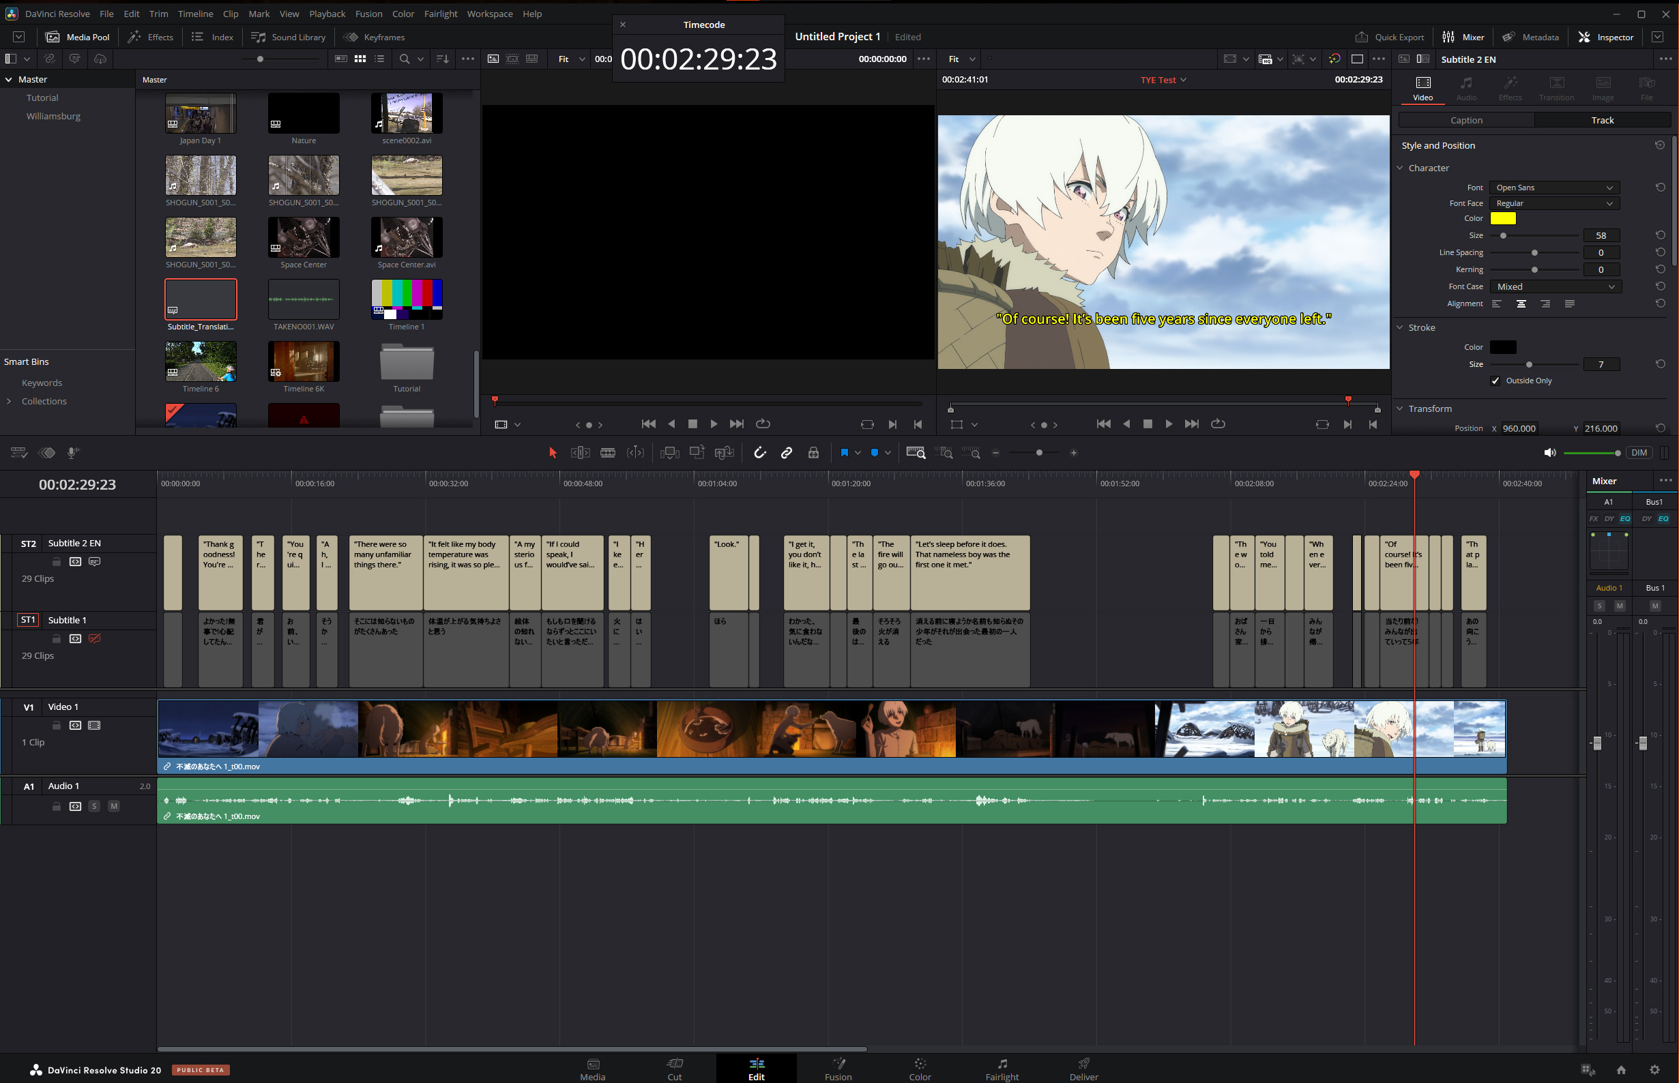Open Effects panel in top toolbar
Viewport: 1679px width, 1083px height.
pos(151,38)
